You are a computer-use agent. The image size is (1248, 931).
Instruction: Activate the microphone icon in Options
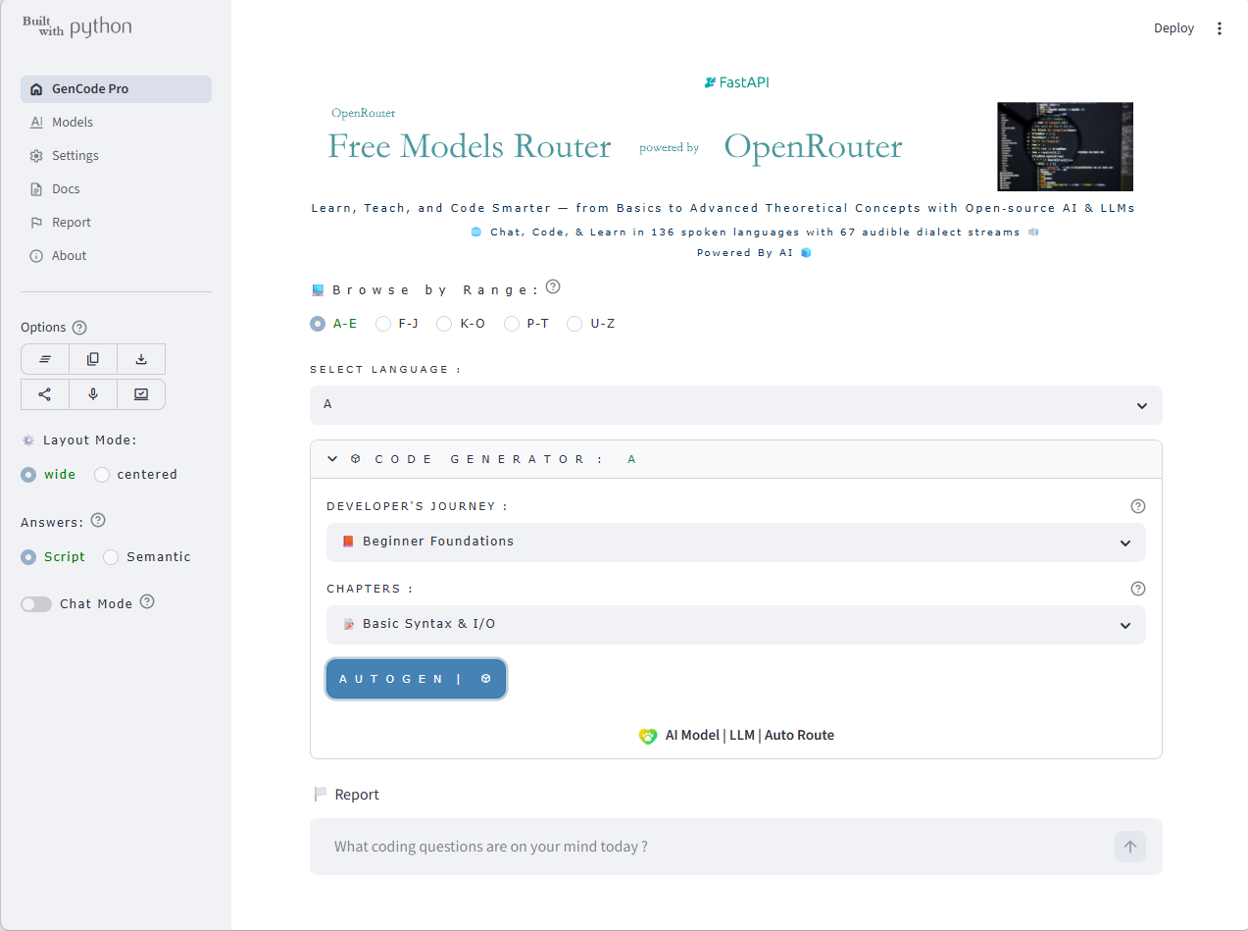point(93,394)
